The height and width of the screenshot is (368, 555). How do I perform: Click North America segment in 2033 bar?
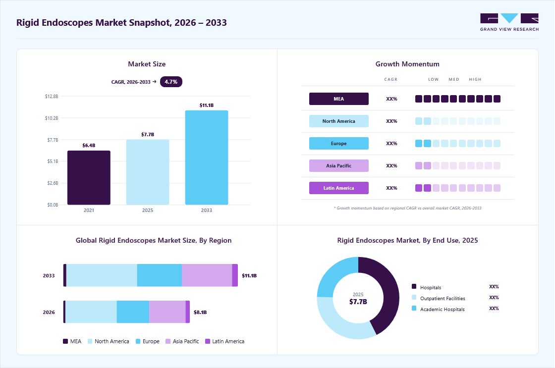click(102, 275)
